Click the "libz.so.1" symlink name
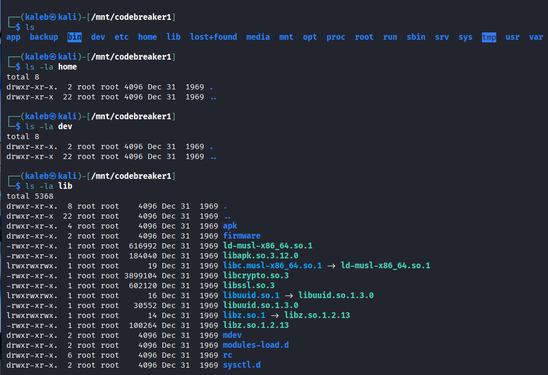The image size is (548, 375). 244,315
